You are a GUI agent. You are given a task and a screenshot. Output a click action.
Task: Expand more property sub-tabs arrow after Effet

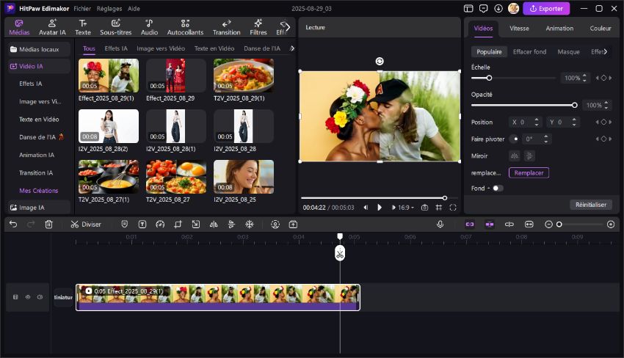606,51
